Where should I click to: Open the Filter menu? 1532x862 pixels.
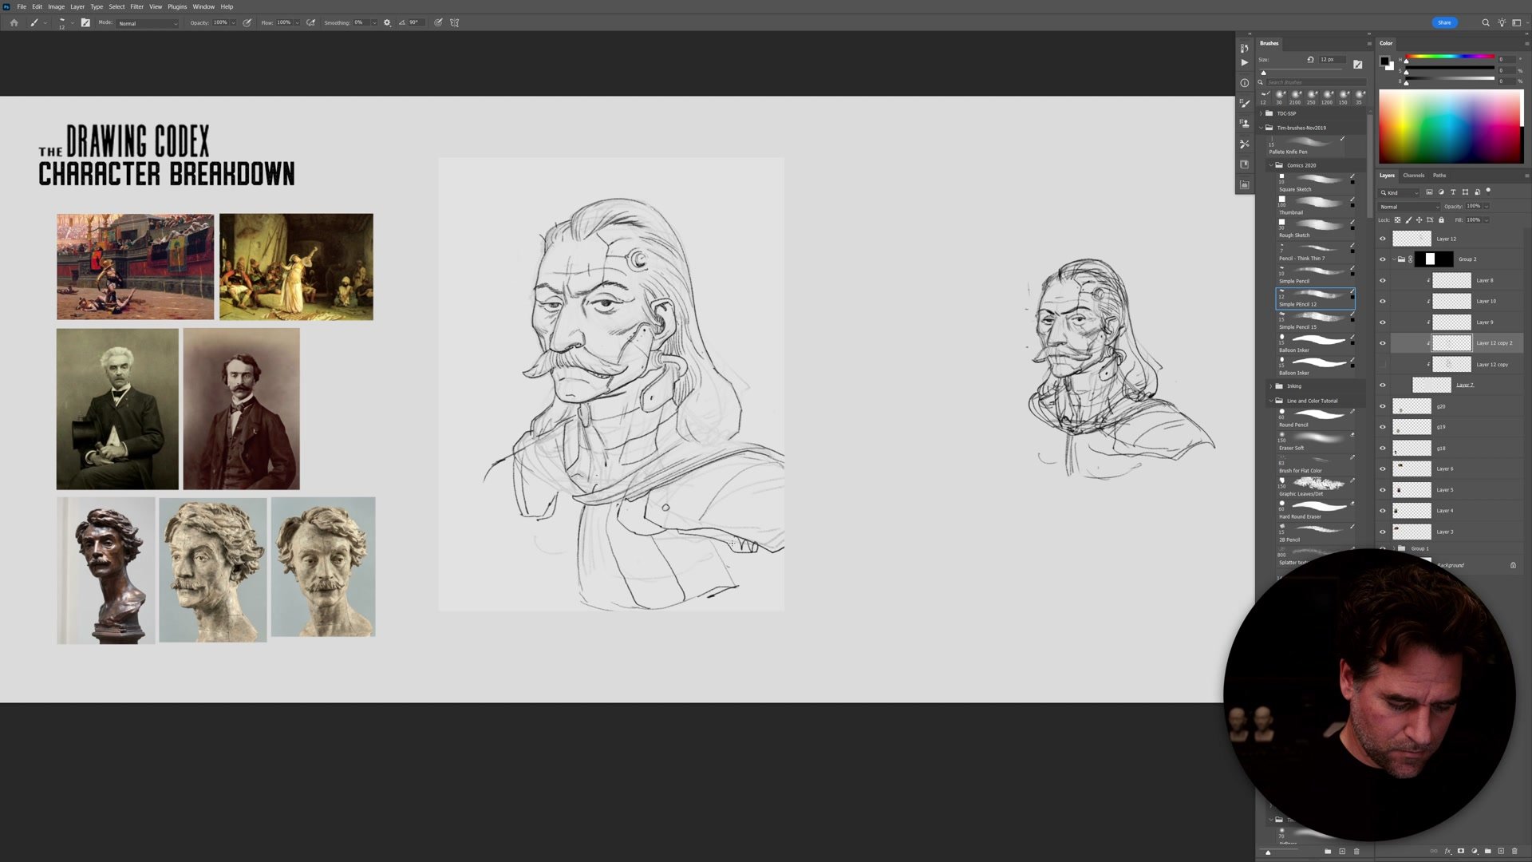(136, 6)
